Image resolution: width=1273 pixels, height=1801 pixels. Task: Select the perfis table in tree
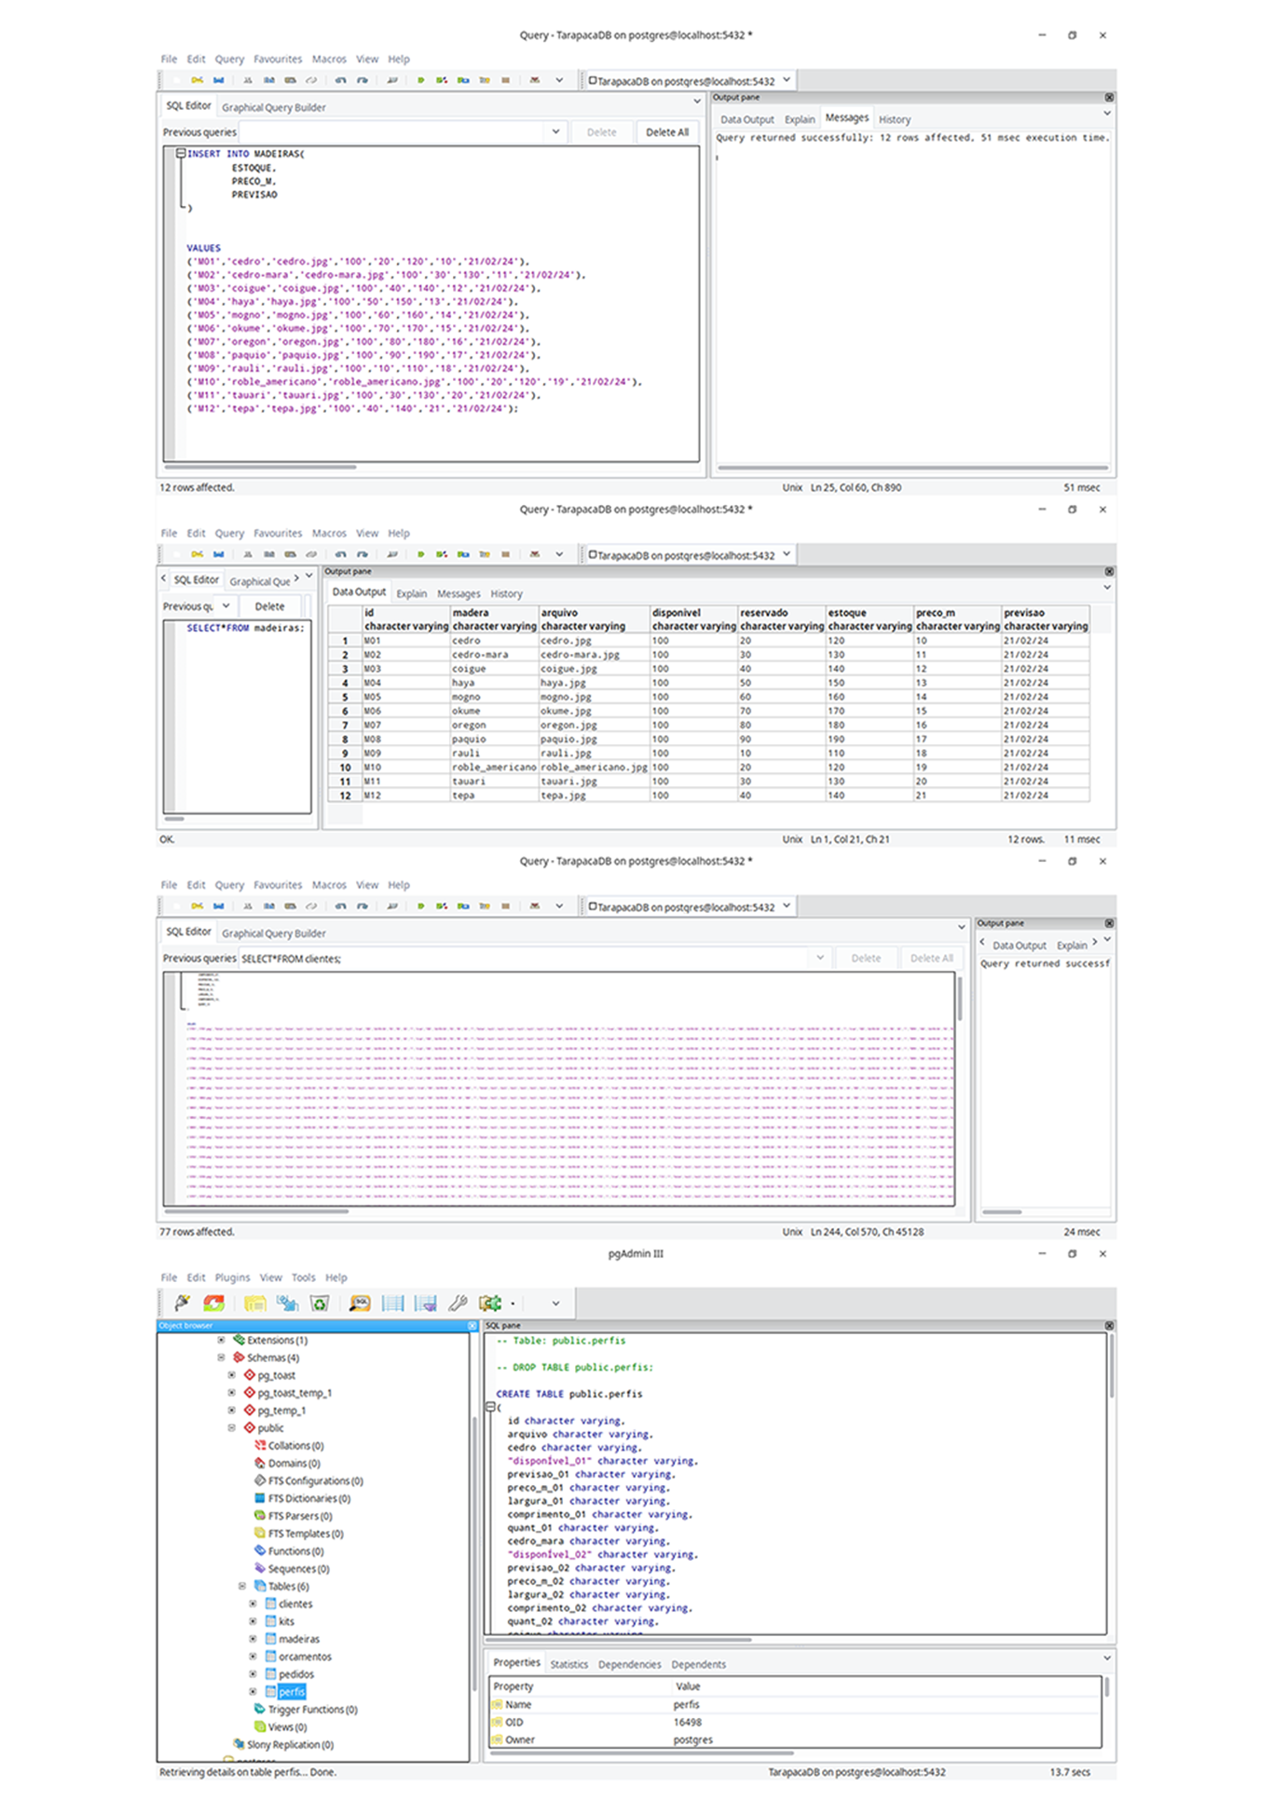click(x=291, y=1692)
